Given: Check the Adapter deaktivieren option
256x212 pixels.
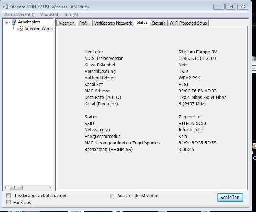Looking at the screenshot, I should click(112, 196).
